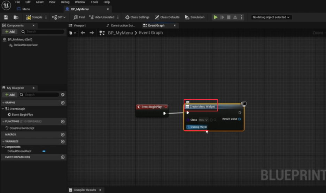
Task: Open the Tools menu
Action: (x=94, y=2)
